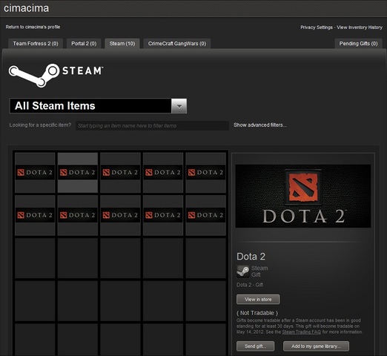Screen dimensions: 387x356
Task: Click the Steam logo
Action: pyautogui.click(x=56, y=75)
